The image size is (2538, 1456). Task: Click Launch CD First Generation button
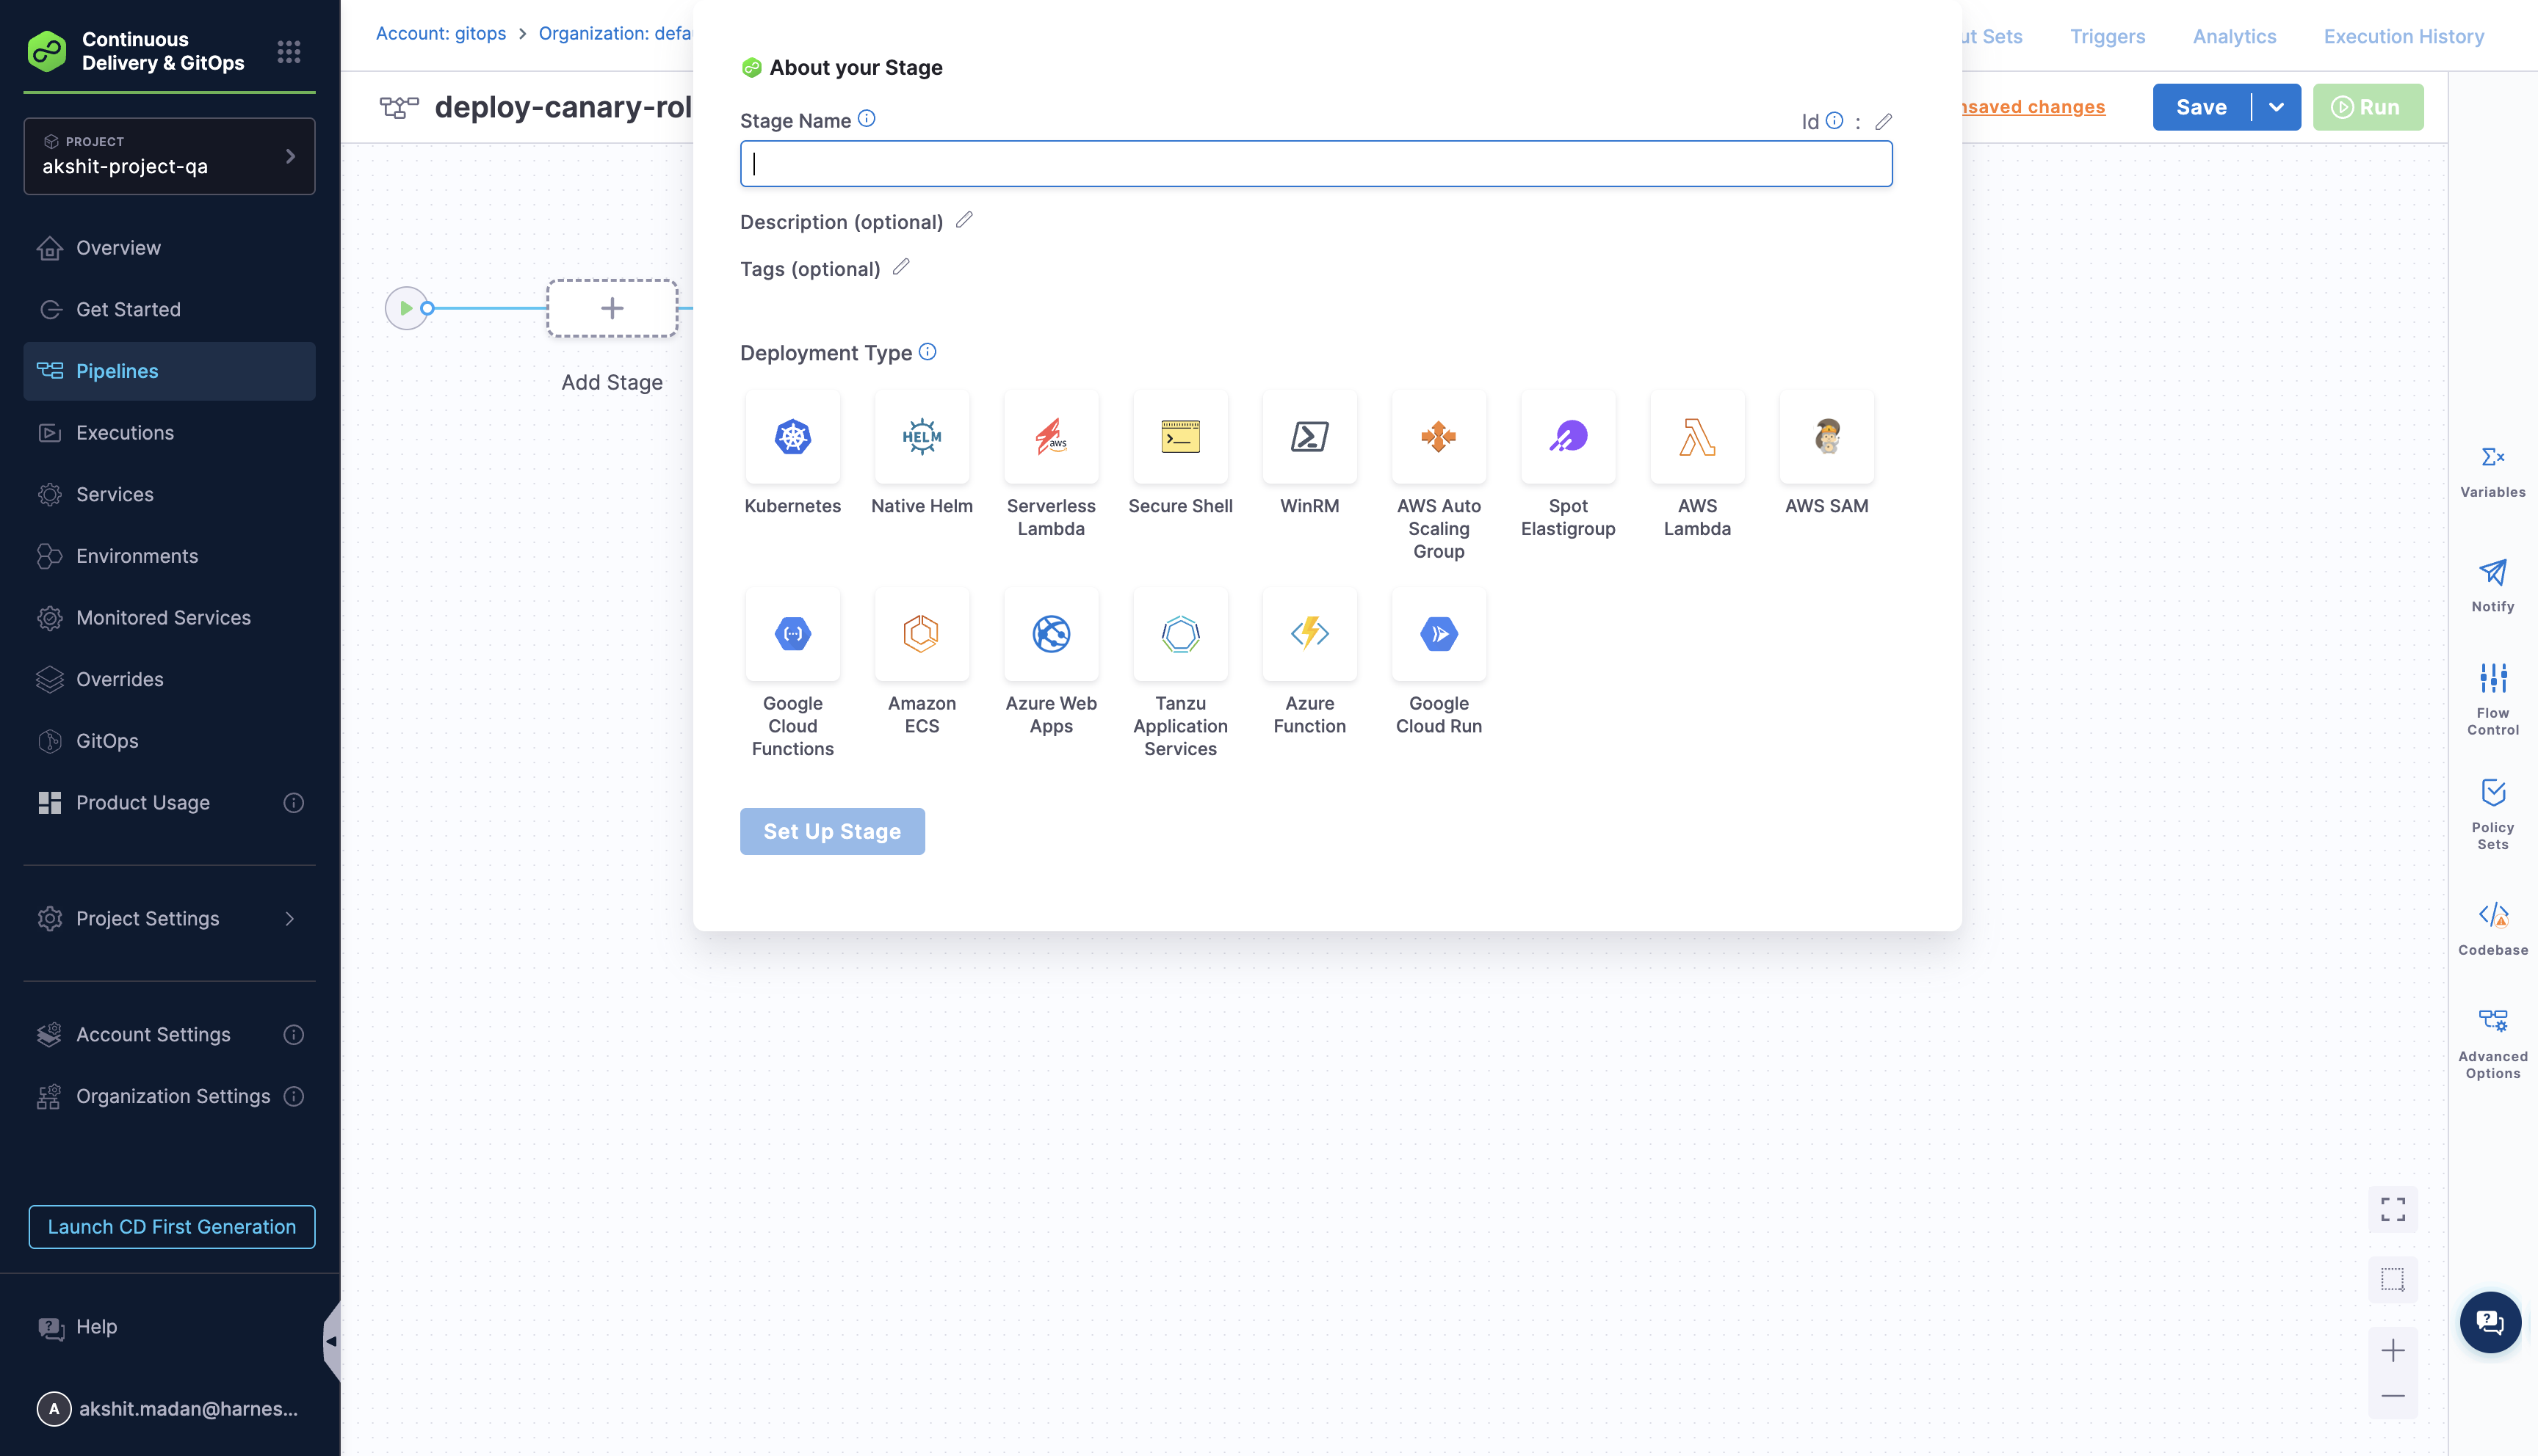pyautogui.click(x=172, y=1226)
